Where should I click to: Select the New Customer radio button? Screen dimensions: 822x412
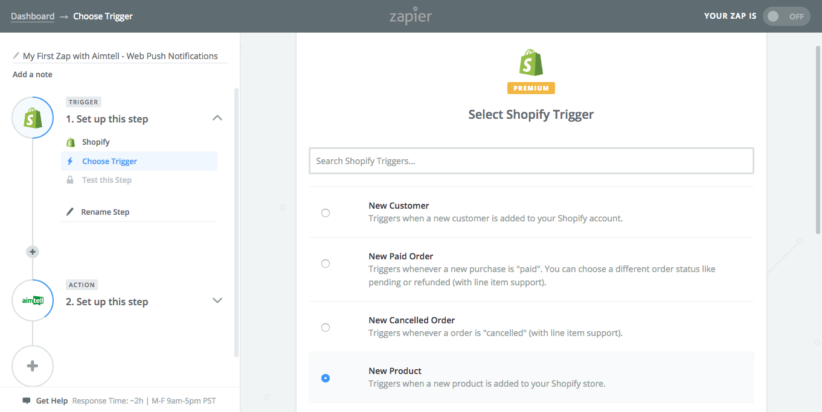pos(326,212)
